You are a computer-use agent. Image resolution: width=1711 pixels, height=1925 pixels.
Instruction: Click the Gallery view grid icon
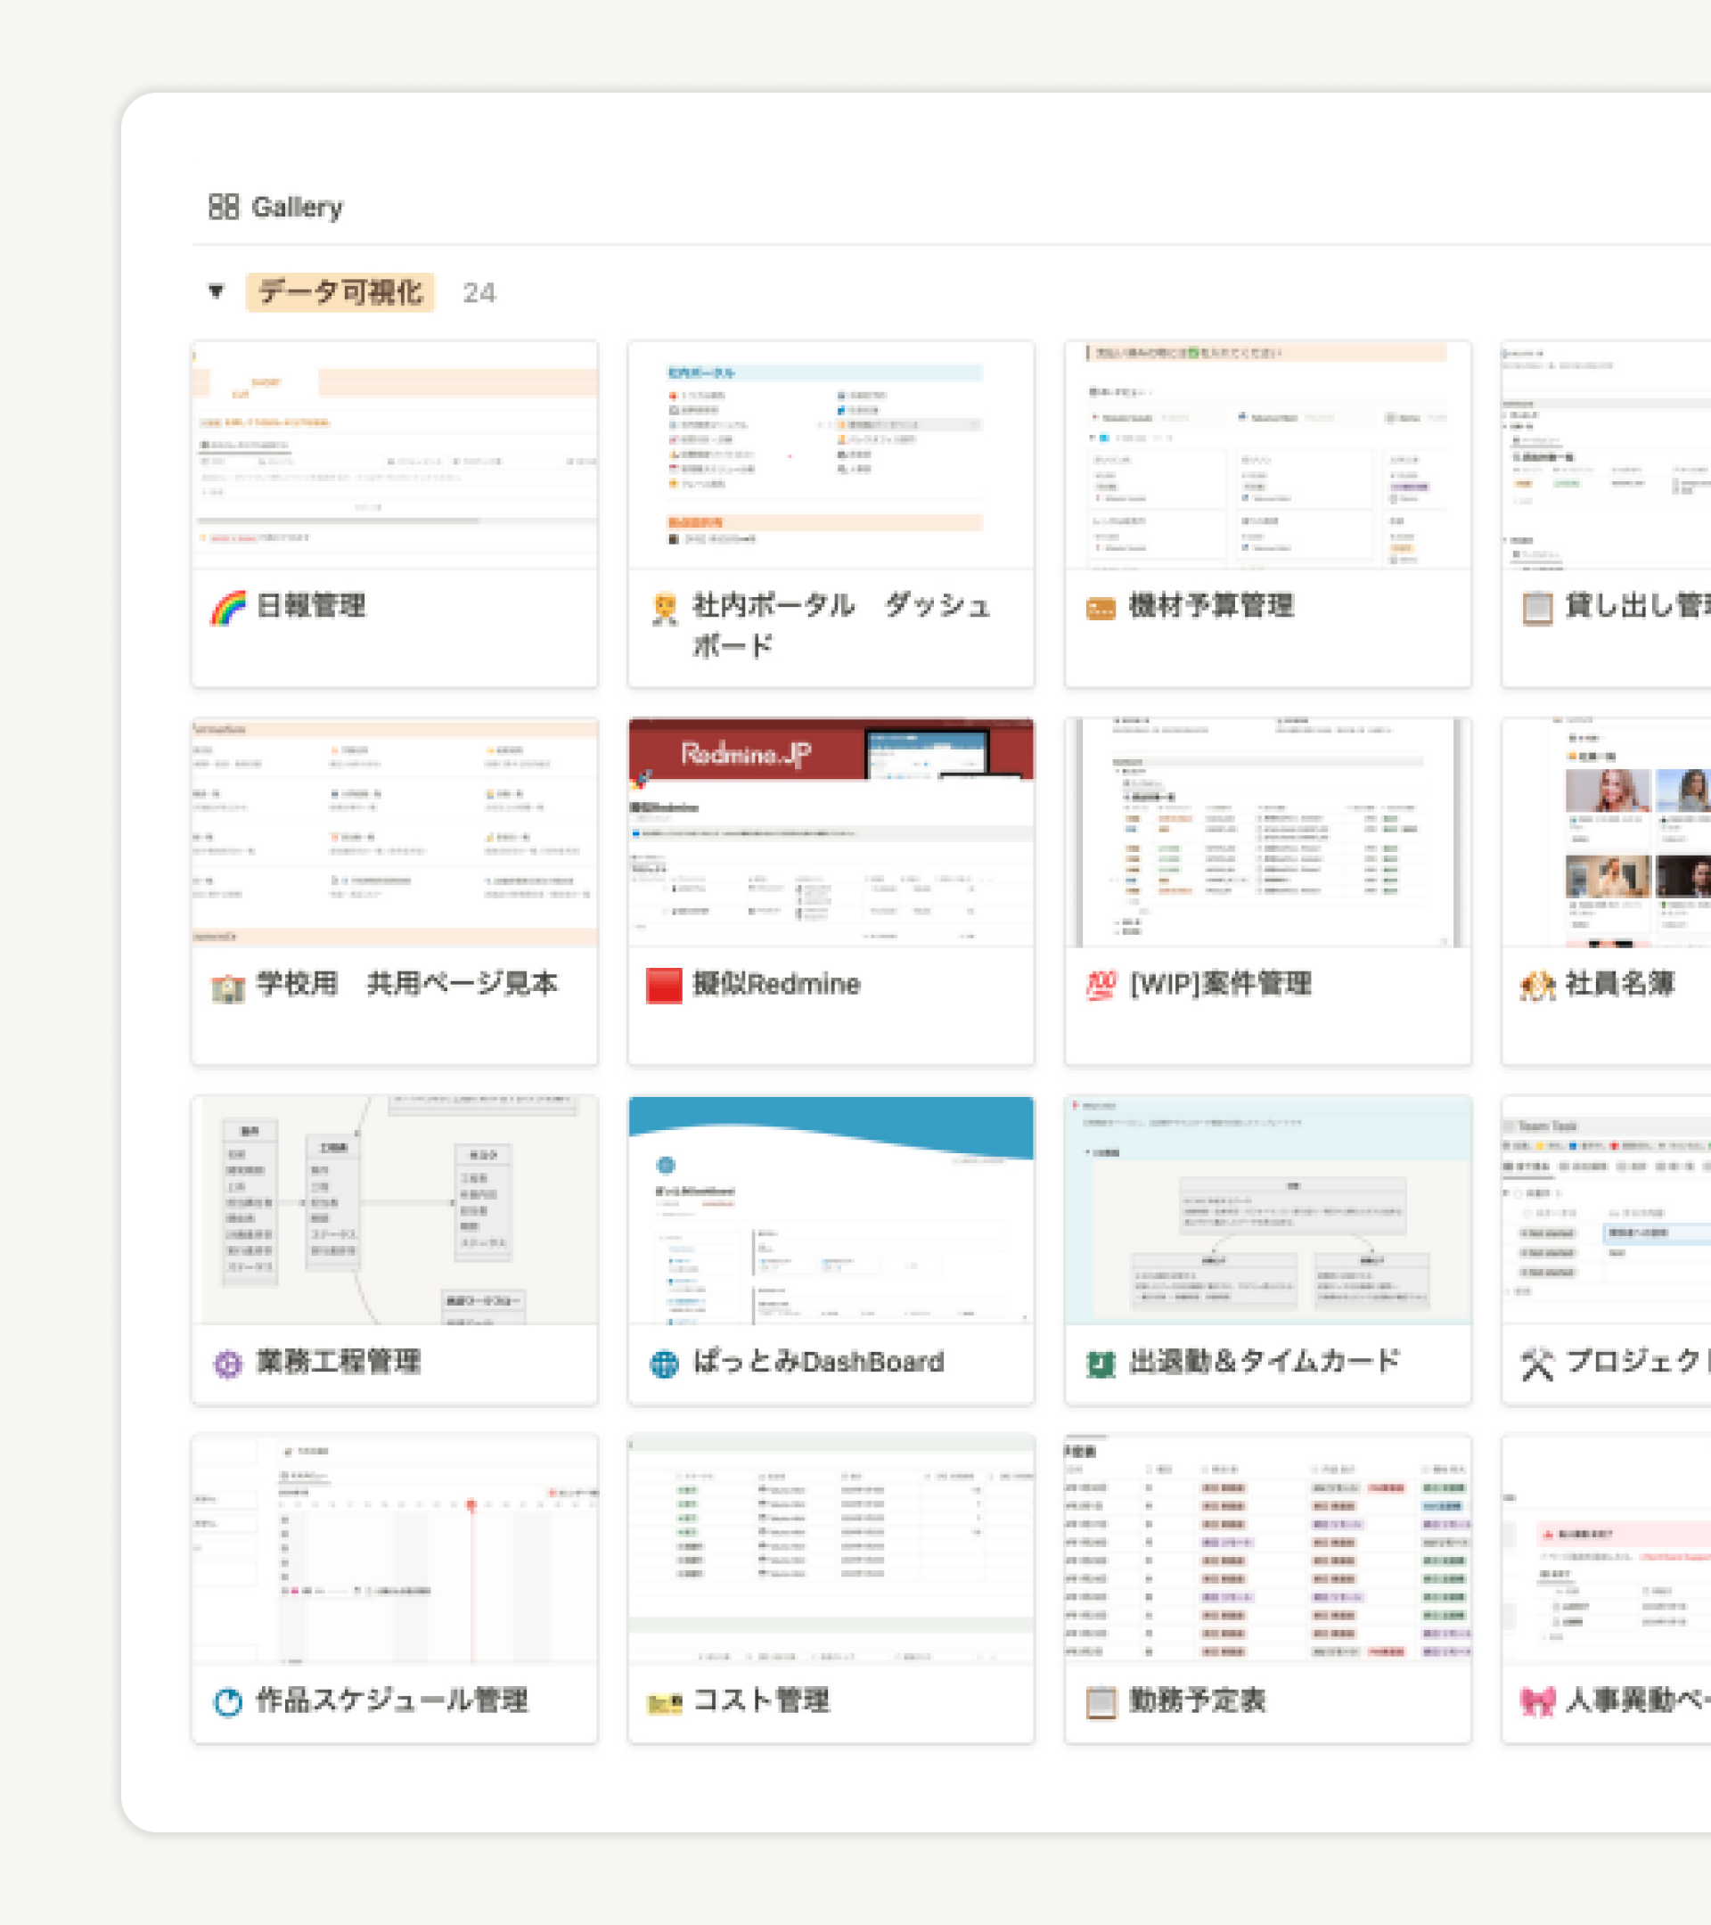point(223,206)
